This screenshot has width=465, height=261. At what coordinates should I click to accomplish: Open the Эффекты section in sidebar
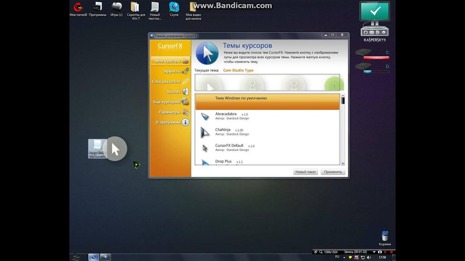point(176,71)
